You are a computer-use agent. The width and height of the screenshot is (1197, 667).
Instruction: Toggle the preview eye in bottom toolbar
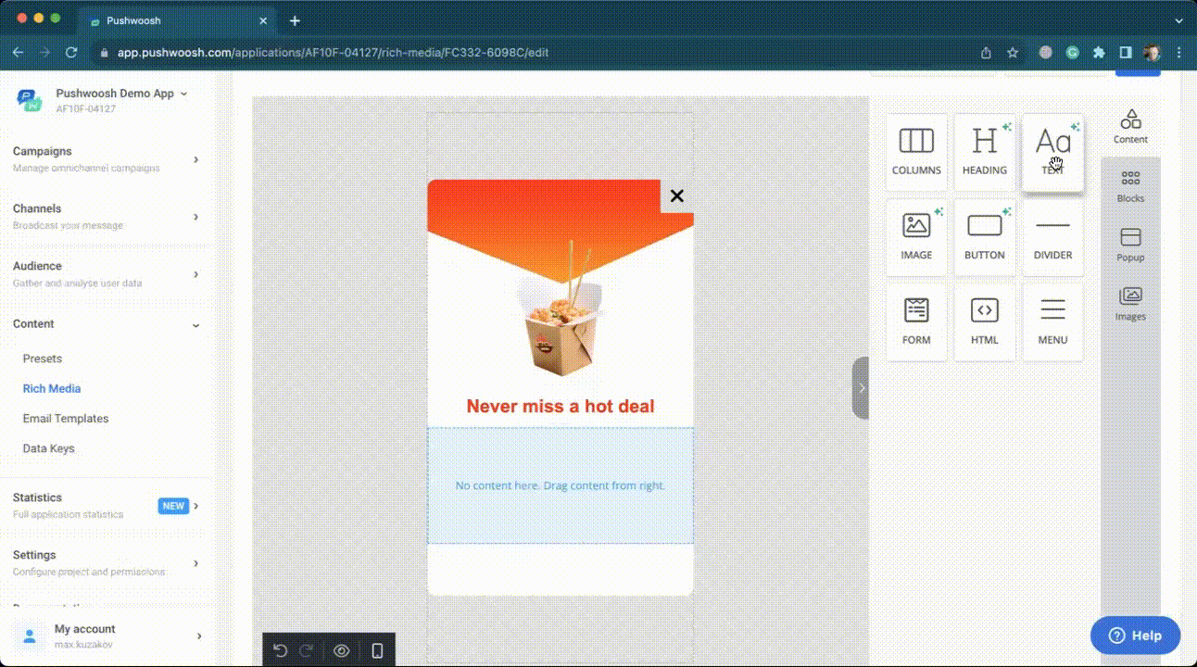(341, 650)
